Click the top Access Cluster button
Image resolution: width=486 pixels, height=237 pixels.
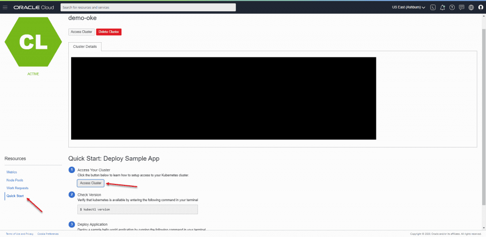pos(82,32)
